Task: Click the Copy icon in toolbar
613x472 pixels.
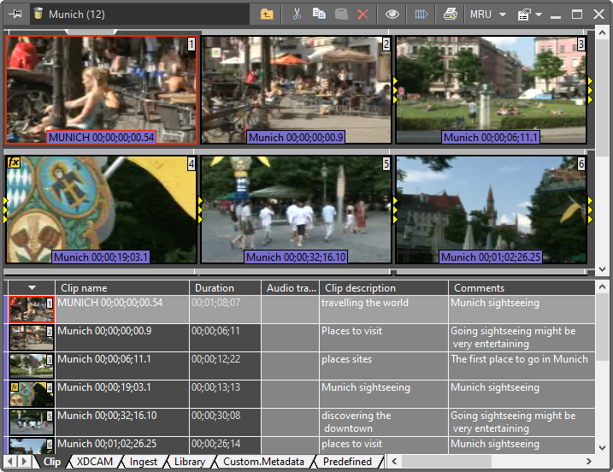Action: 319,14
